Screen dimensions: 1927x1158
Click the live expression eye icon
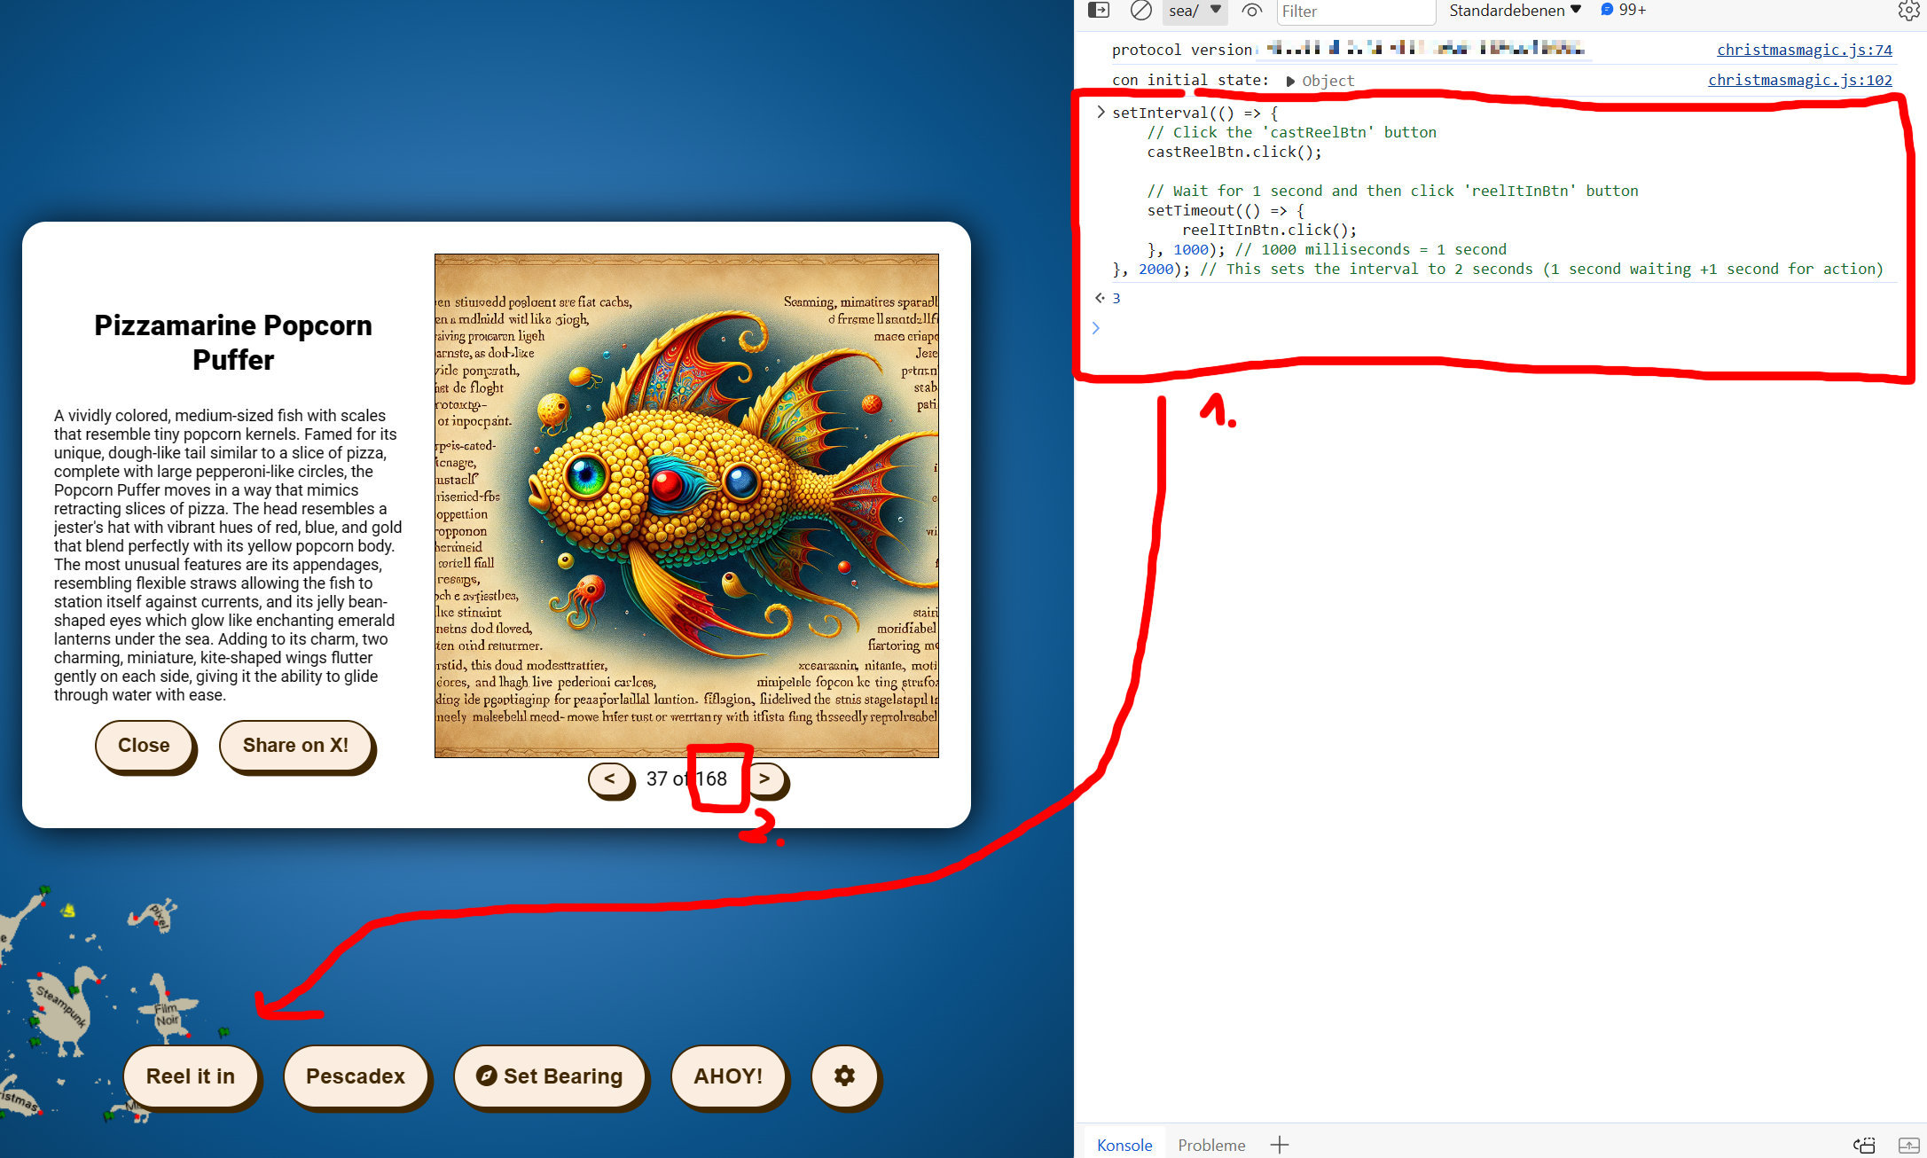(x=1251, y=11)
